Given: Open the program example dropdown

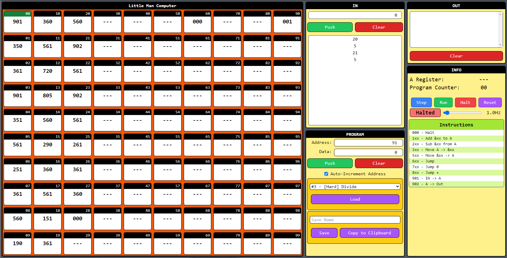Looking at the screenshot, I should 355,187.
